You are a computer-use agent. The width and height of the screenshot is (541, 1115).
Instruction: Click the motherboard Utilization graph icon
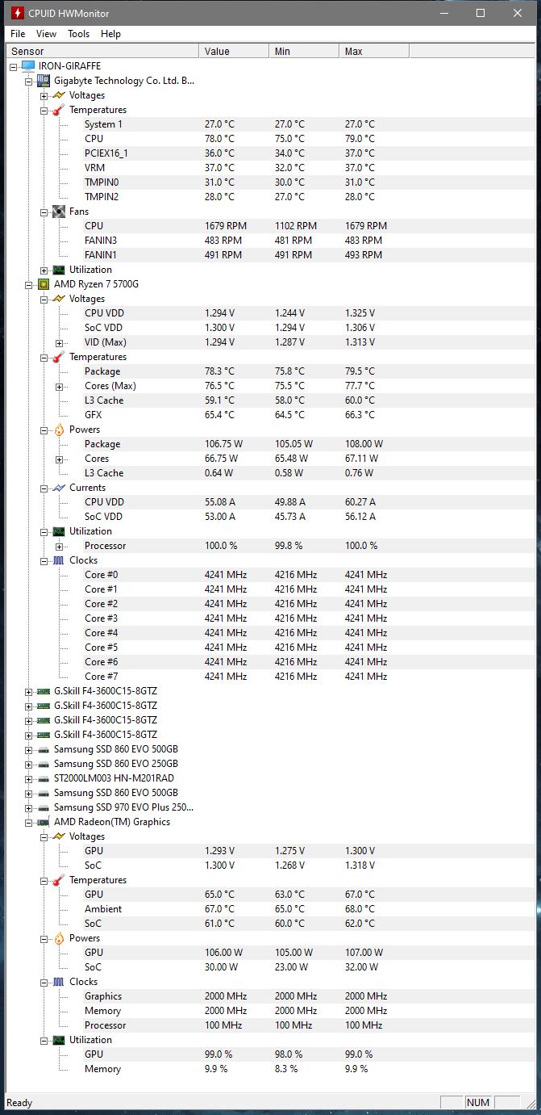59,270
